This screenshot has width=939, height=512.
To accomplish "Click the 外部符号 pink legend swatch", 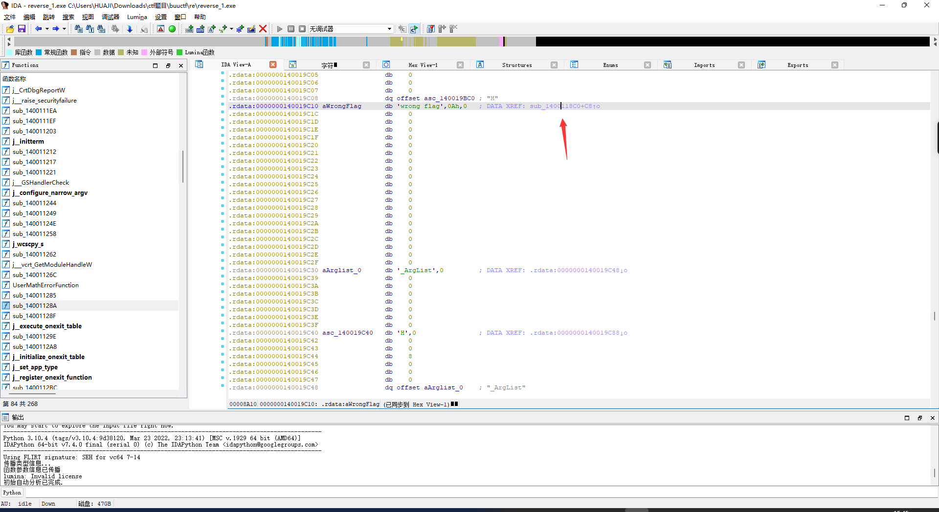I will pos(144,52).
